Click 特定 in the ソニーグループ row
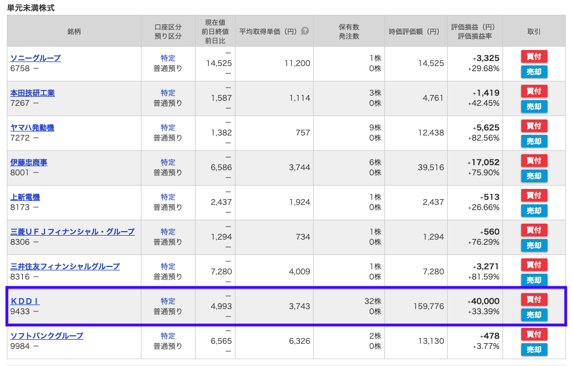 pos(168,58)
